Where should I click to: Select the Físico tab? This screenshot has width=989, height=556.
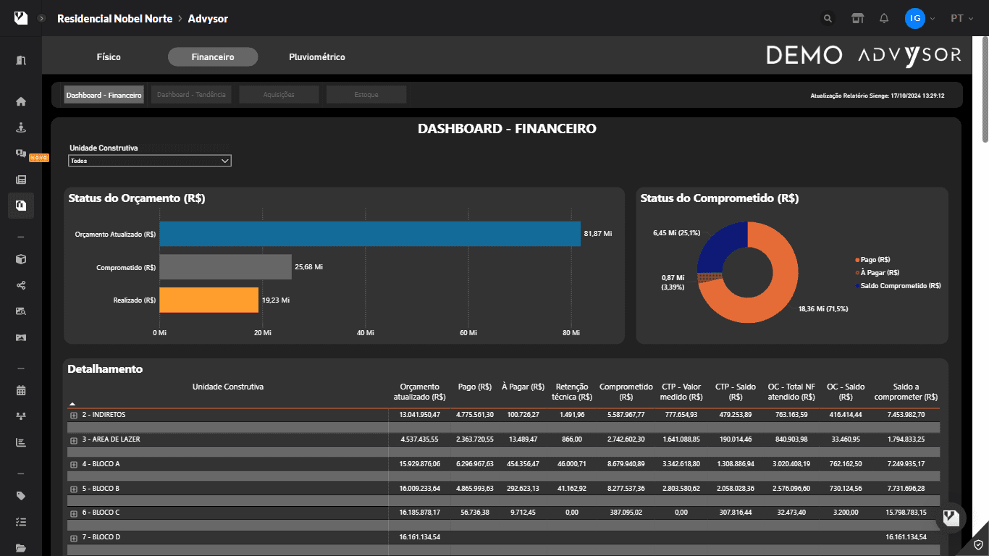(x=109, y=56)
